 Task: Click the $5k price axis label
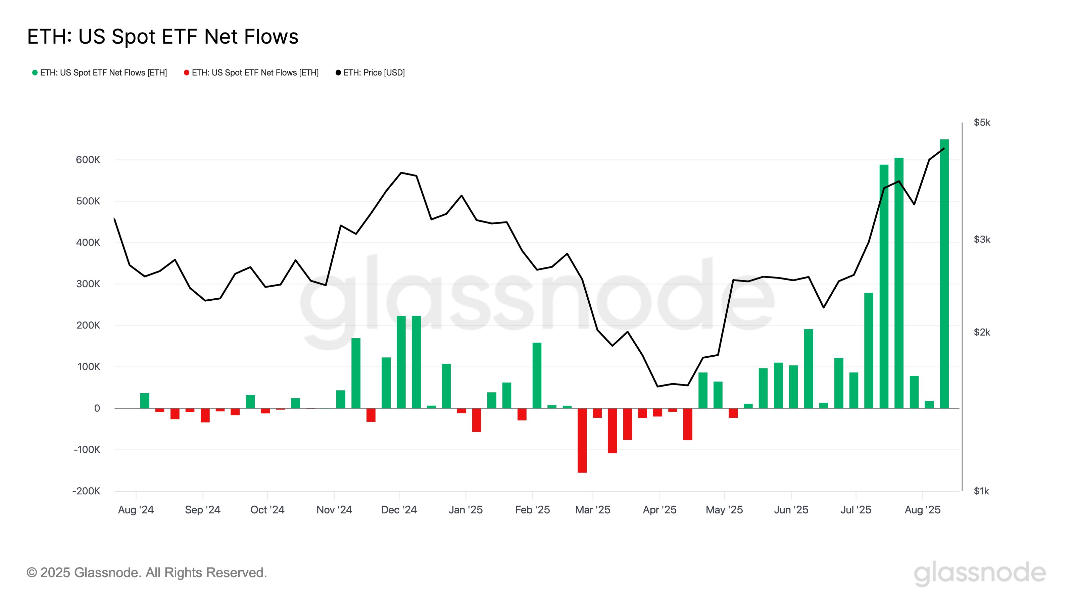click(x=981, y=122)
